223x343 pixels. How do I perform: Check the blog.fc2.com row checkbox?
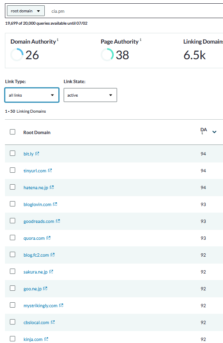click(x=12, y=254)
